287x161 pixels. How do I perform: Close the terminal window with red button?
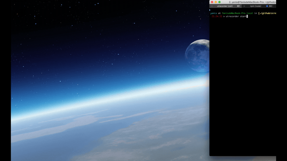(x=212, y=2)
